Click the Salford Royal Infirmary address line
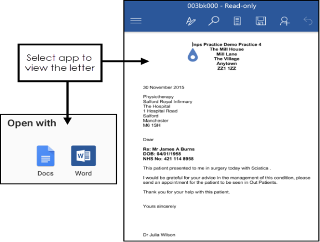The height and width of the screenshot is (242, 320). click(x=168, y=101)
